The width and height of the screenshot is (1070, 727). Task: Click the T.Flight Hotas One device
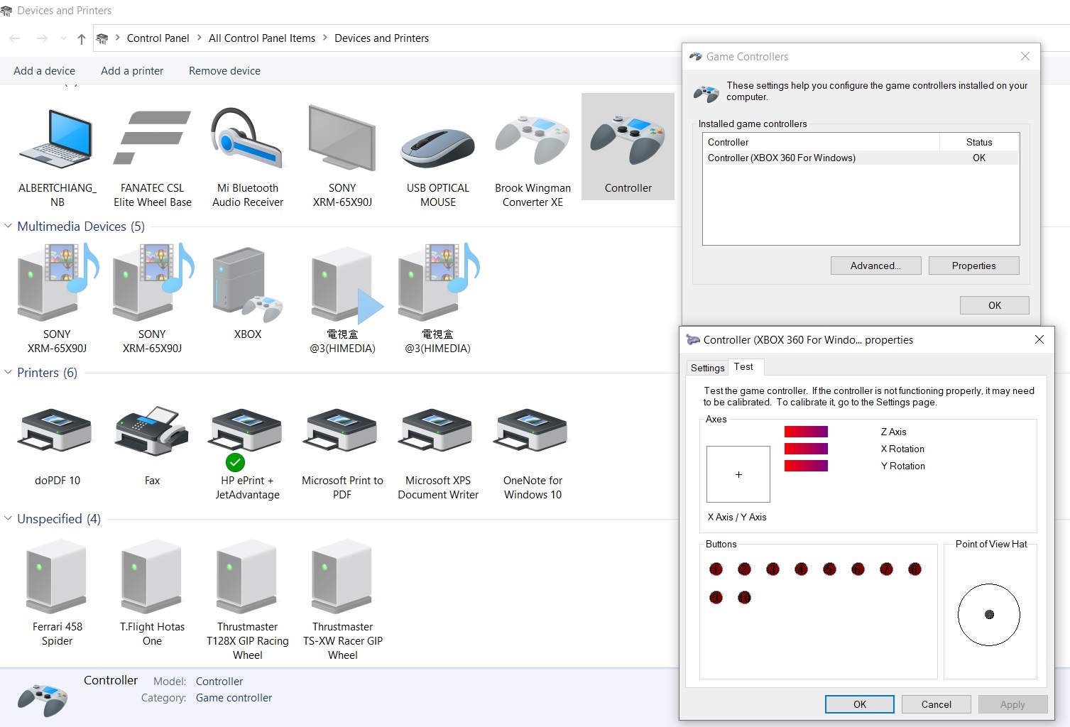[152, 593]
